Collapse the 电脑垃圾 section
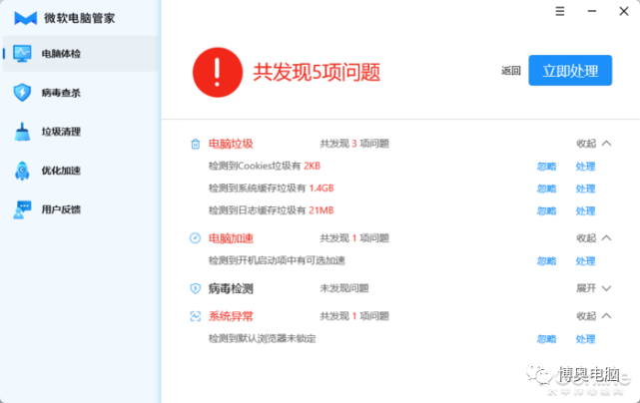The image size is (640, 403). pyautogui.click(x=593, y=144)
